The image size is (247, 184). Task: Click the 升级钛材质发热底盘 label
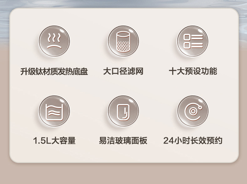pos(54,71)
